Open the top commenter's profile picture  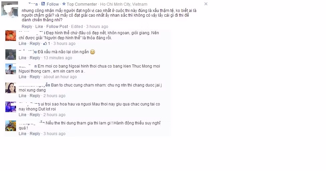10,9
